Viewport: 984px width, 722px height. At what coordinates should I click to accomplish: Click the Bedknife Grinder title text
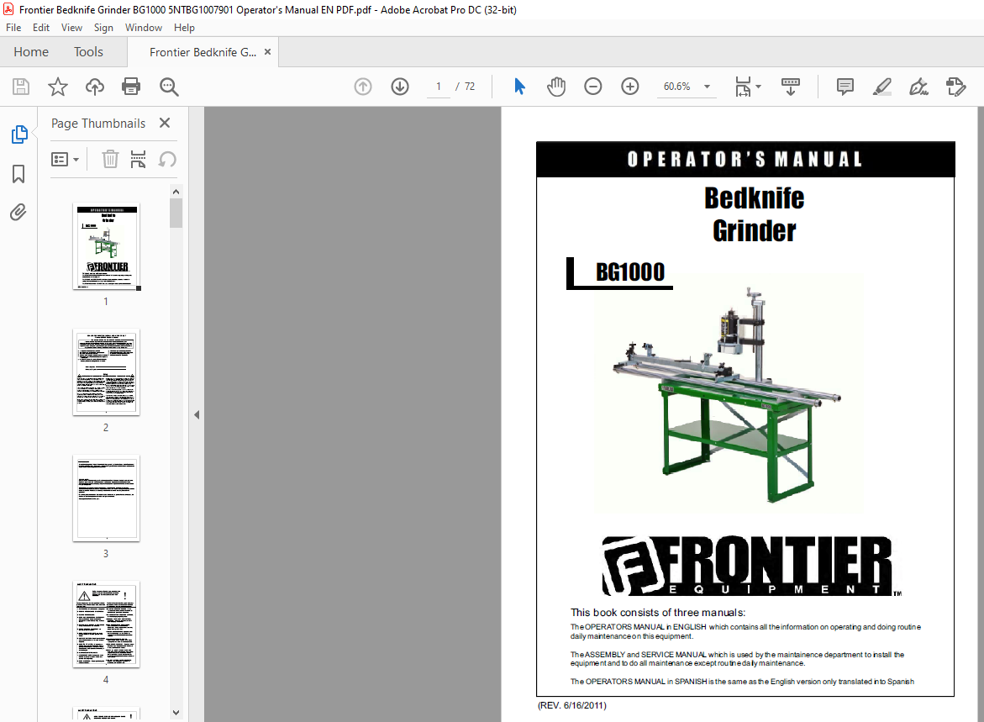tap(755, 214)
